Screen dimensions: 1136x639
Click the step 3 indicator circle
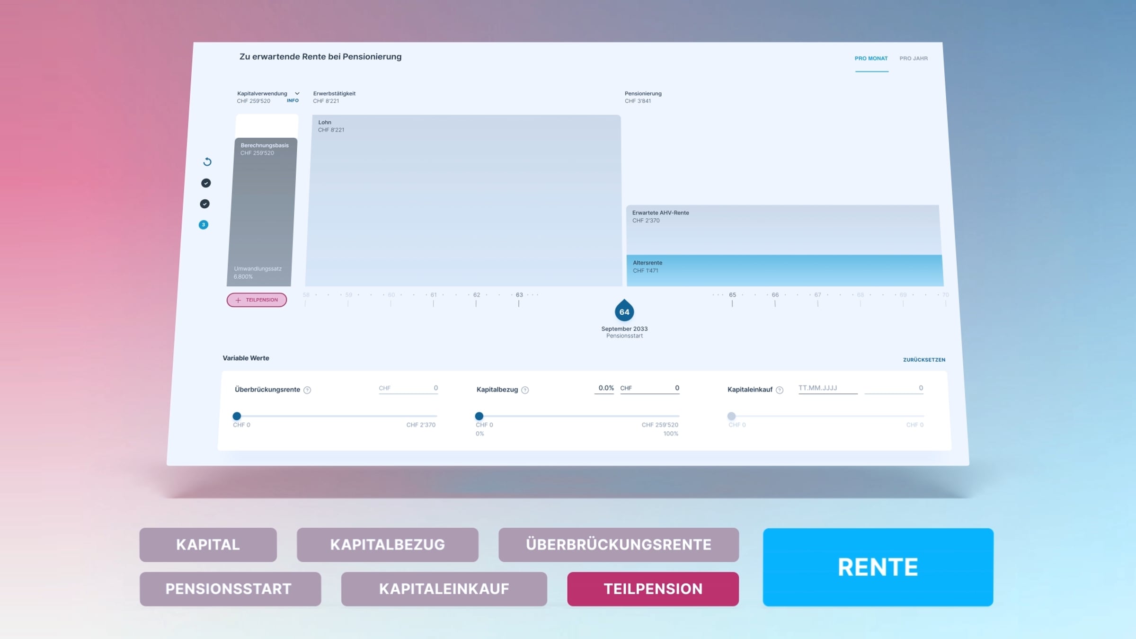tap(204, 225)
